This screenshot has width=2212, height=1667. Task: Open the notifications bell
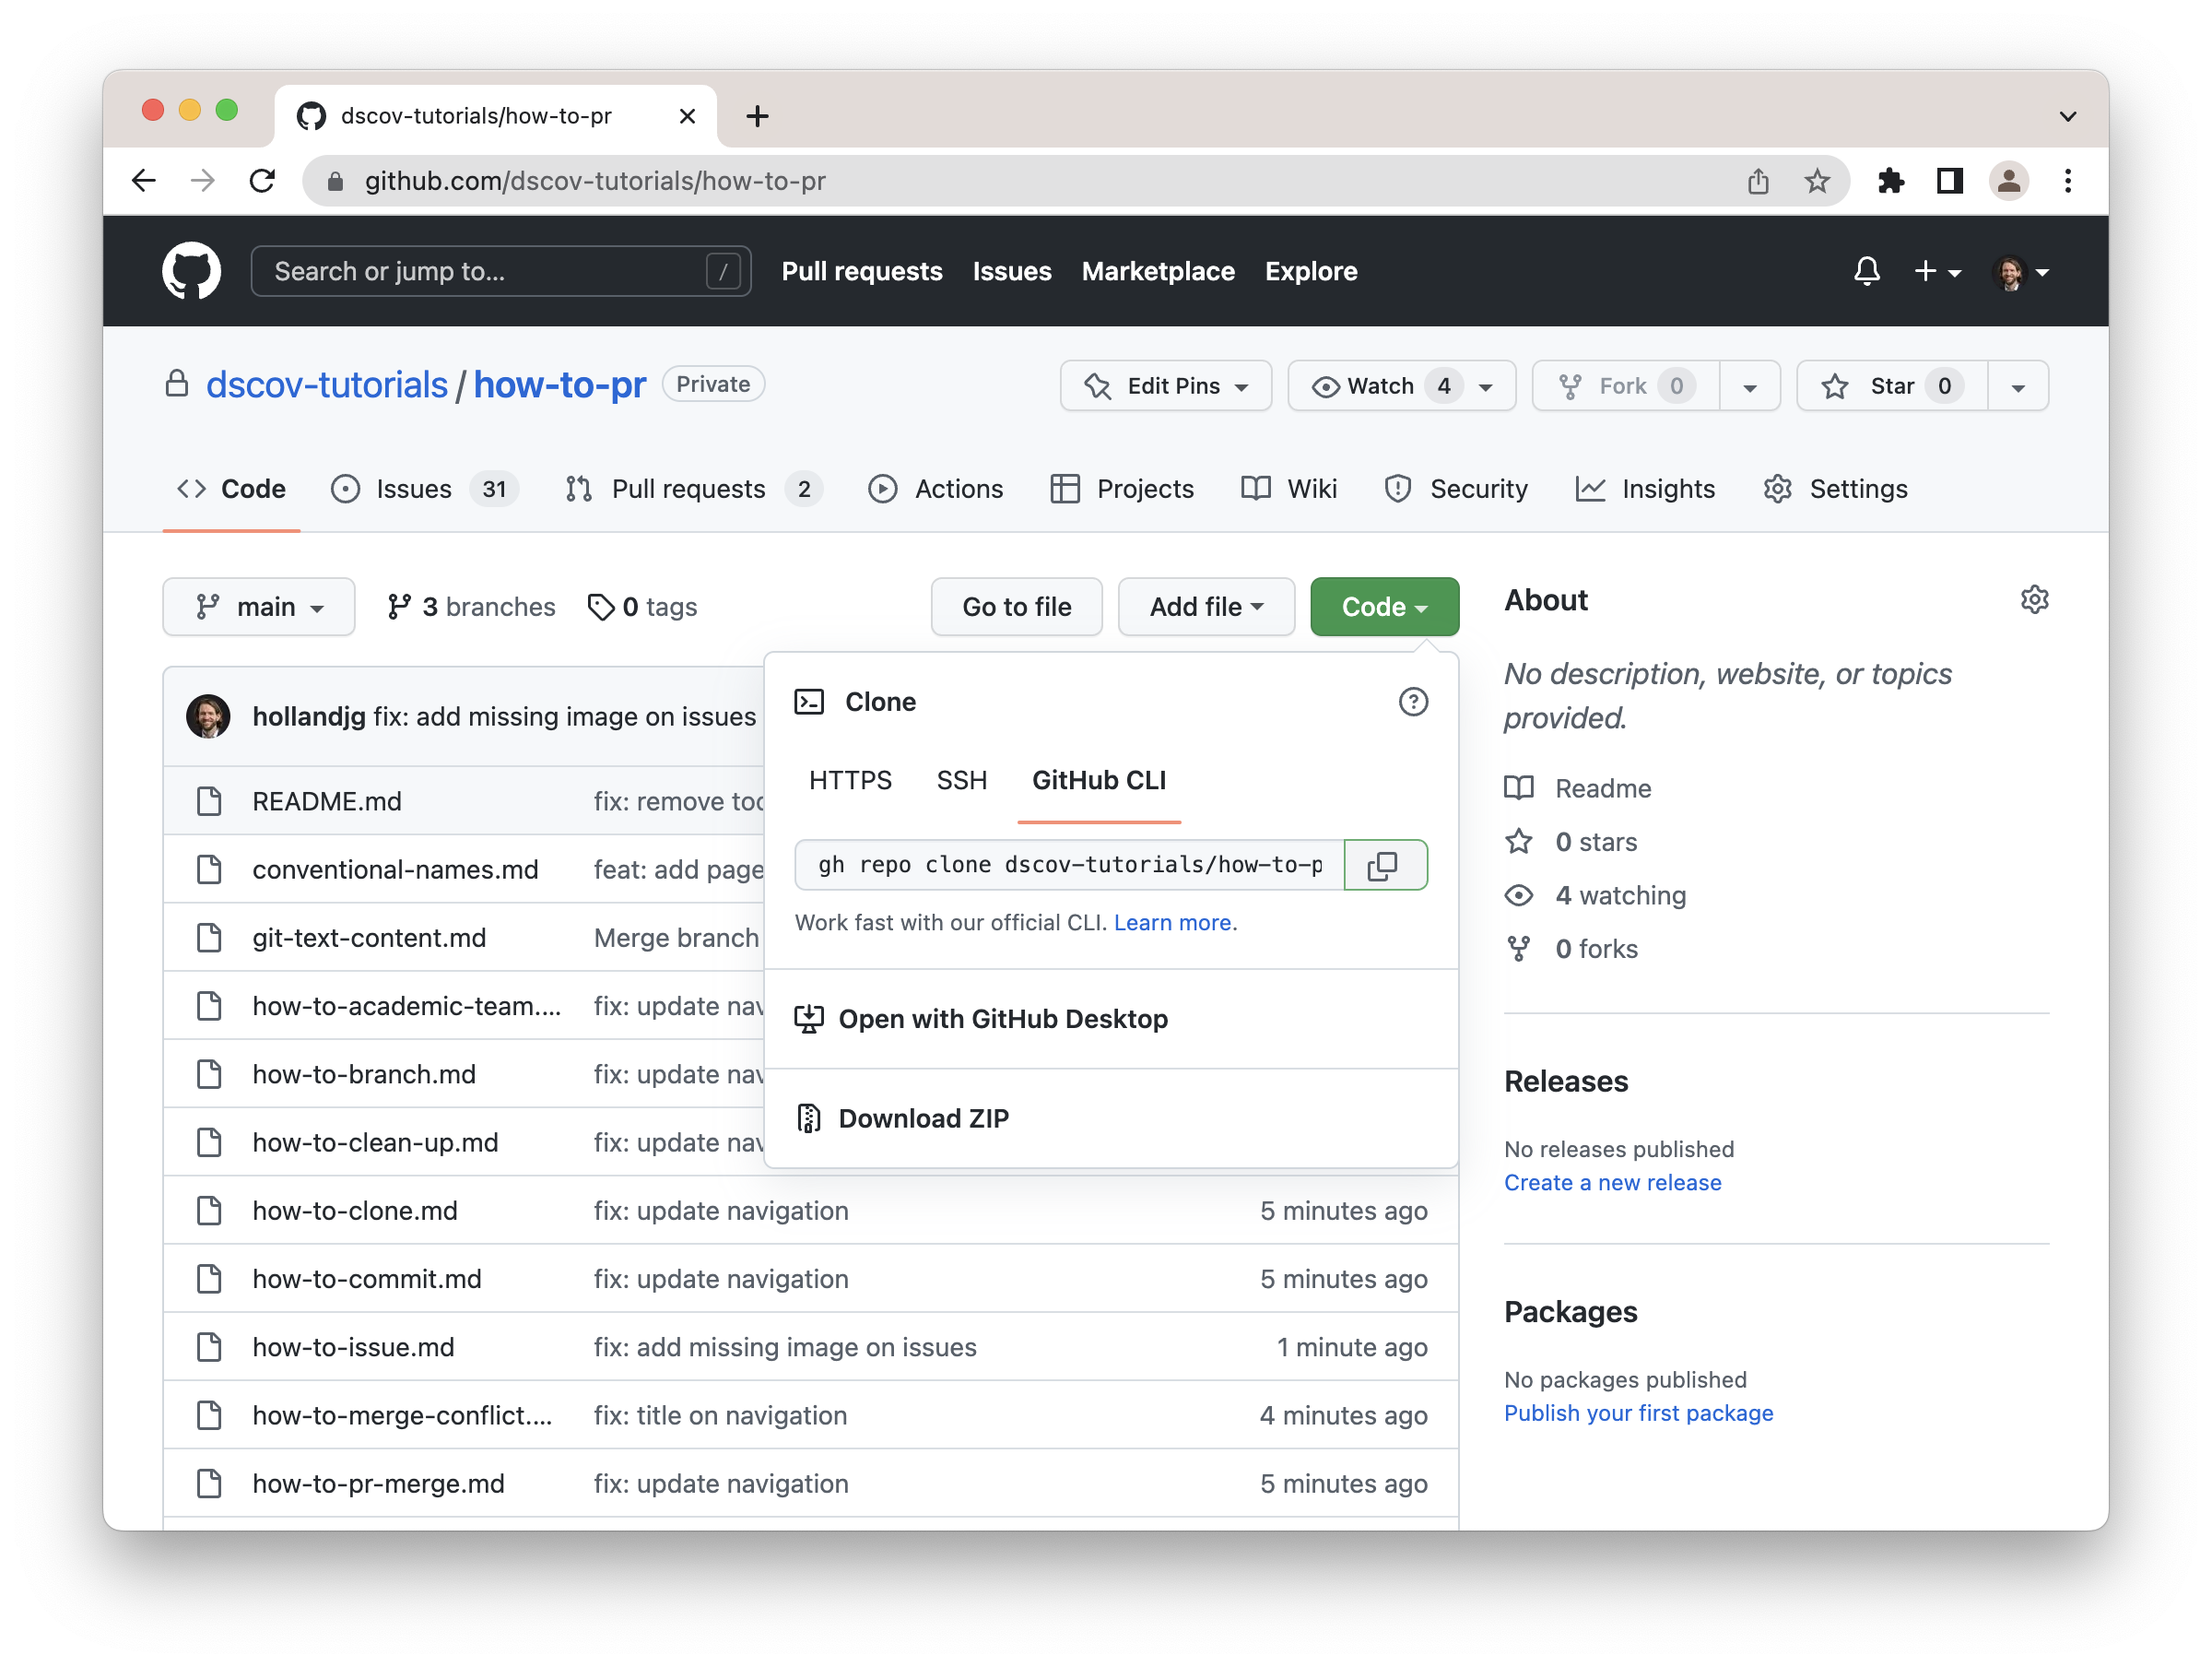coord(1866,270)
